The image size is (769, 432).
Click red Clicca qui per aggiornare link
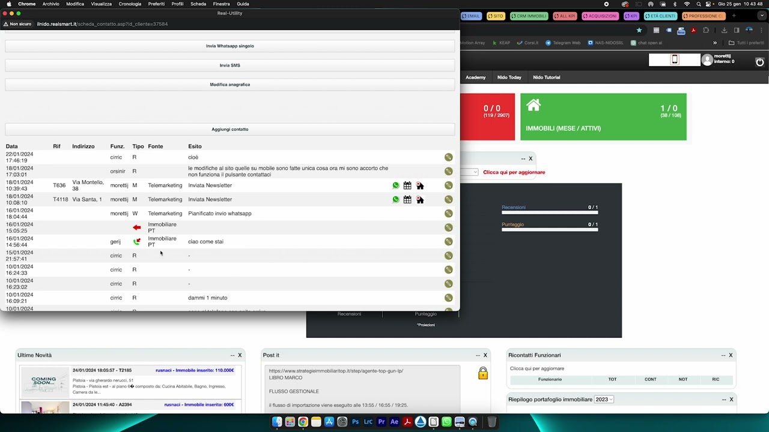pos(514,172)
